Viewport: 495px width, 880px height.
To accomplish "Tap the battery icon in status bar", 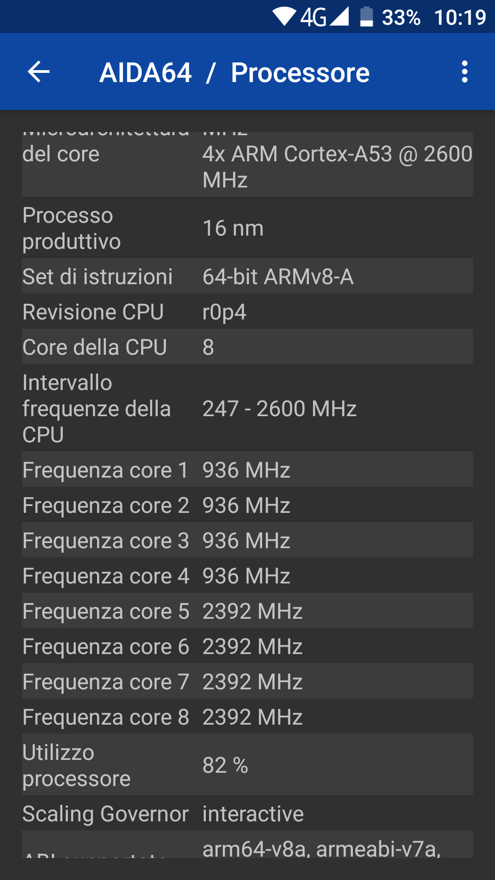I will pos(367,16).
